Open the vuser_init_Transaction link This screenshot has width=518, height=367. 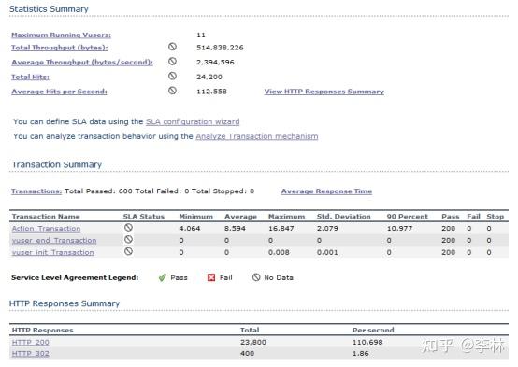pos(53,252)
